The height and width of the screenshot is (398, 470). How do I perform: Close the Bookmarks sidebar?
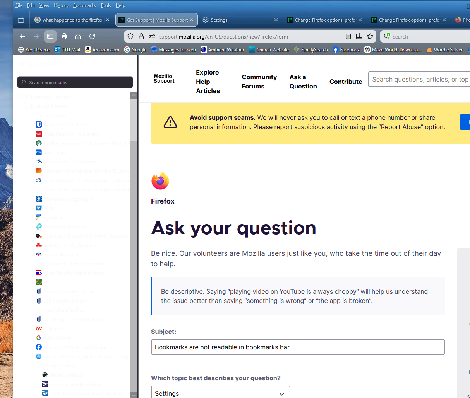click(130, 64)
